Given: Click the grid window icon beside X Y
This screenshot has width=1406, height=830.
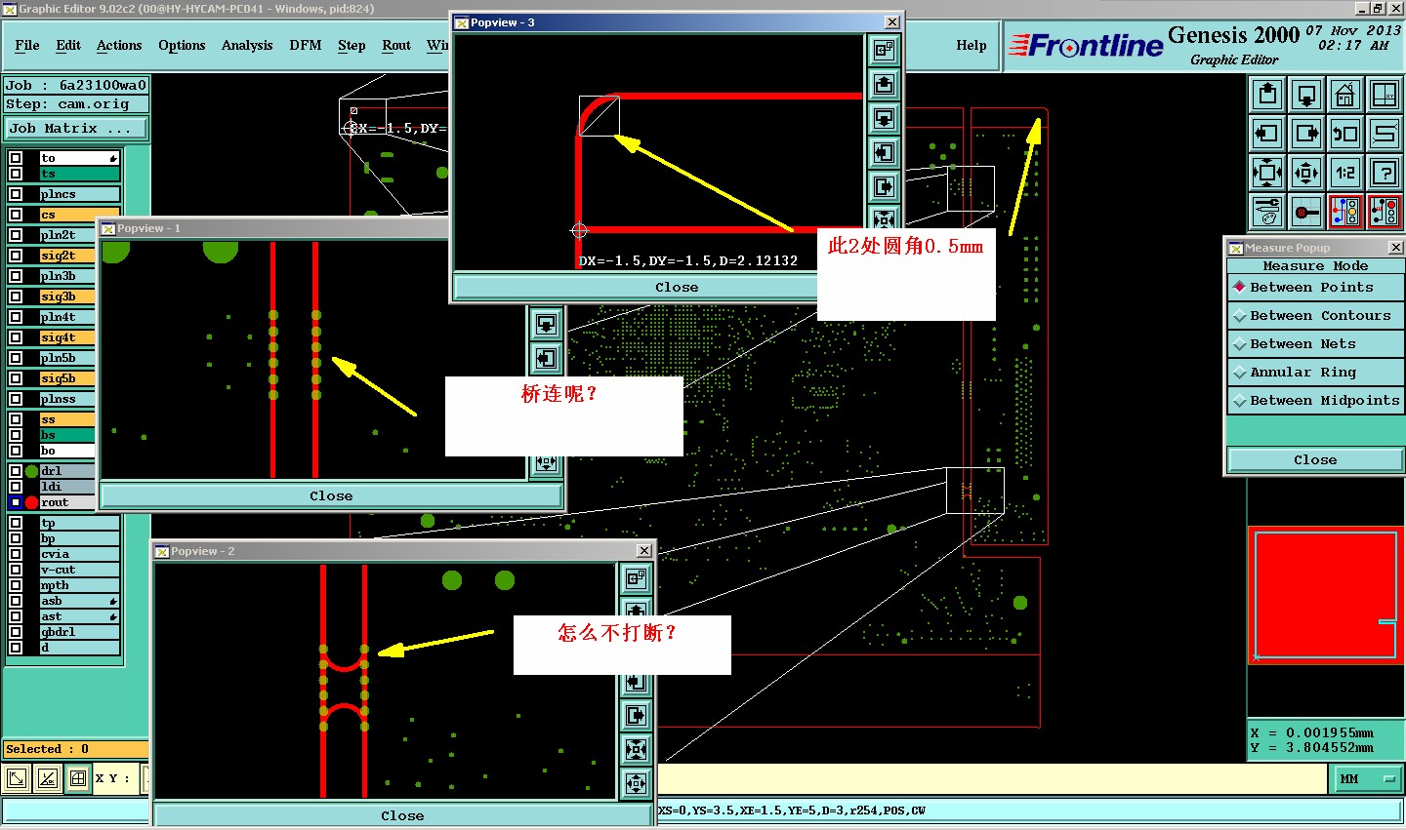Looking at the screenshot, I should (78, 778).
